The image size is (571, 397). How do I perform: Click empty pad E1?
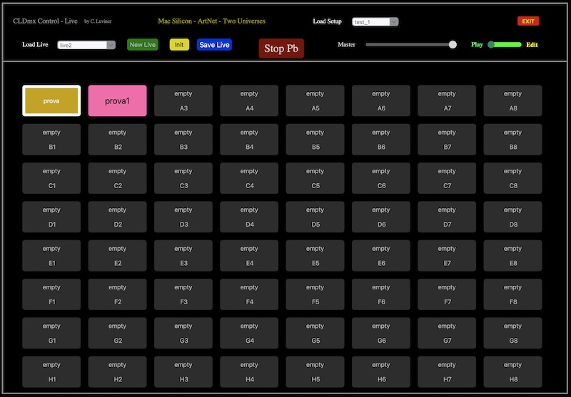51,256
